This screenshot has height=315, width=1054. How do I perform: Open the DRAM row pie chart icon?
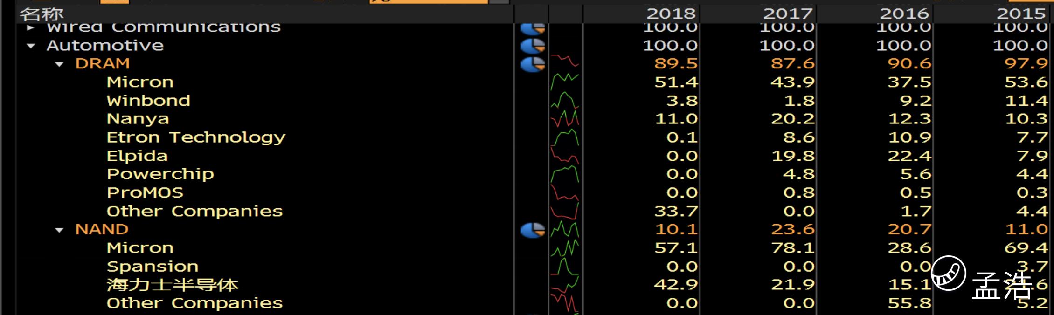533,64
